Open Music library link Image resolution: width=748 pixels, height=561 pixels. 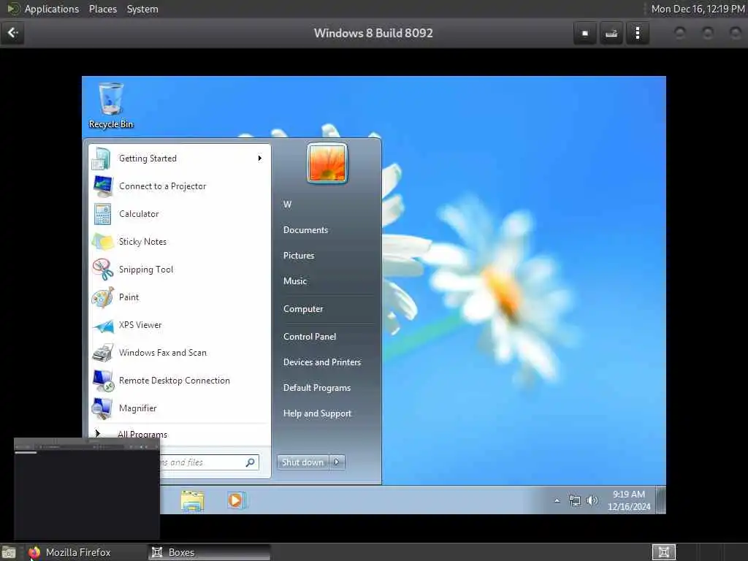coord(295,281)
